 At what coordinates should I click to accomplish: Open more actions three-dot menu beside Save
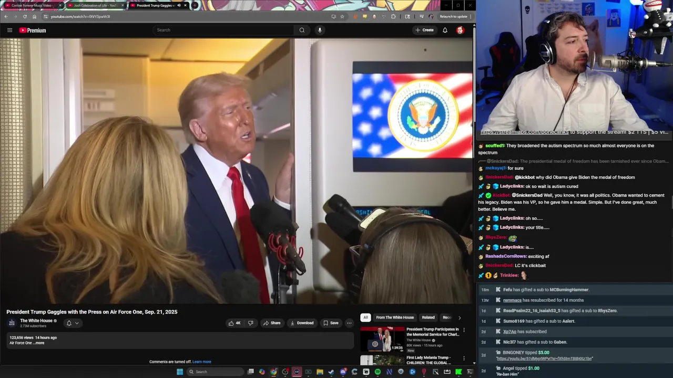tap(349, 323)
